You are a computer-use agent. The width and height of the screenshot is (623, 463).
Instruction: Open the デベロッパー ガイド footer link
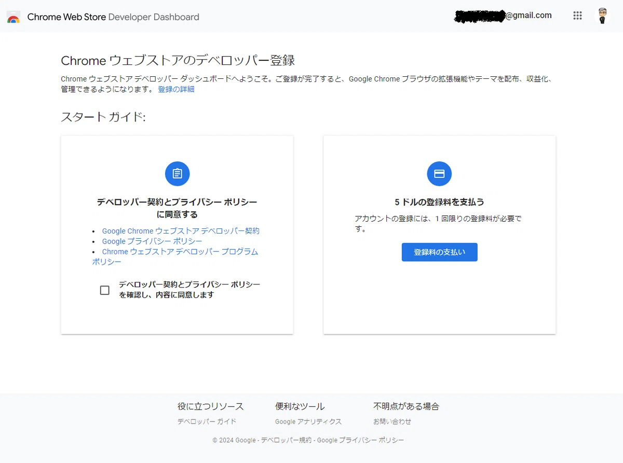(x=207, y=421)
